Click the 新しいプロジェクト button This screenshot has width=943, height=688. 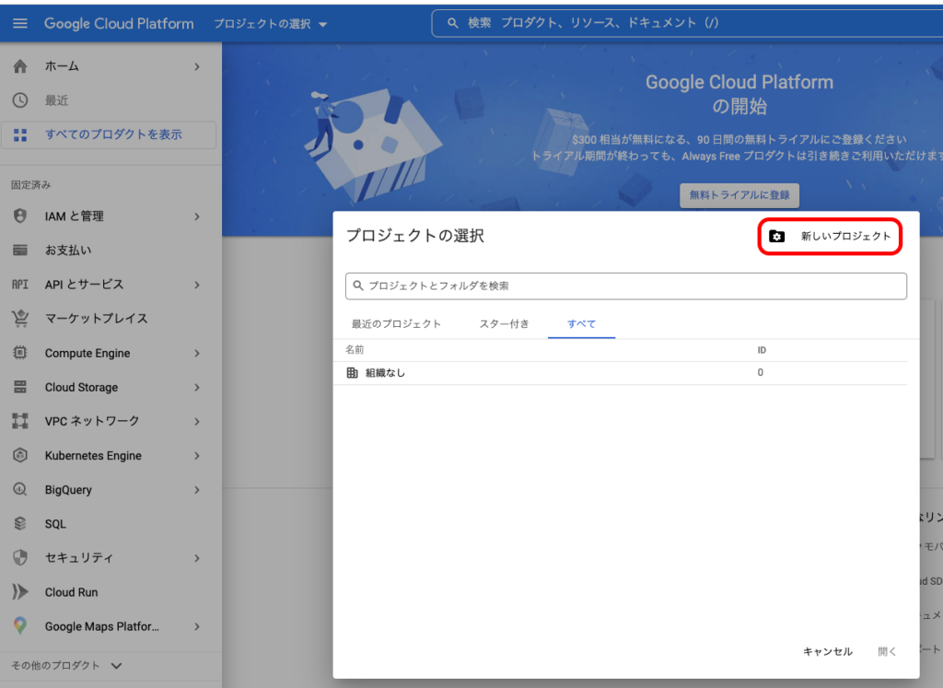[x=830, y=237]
